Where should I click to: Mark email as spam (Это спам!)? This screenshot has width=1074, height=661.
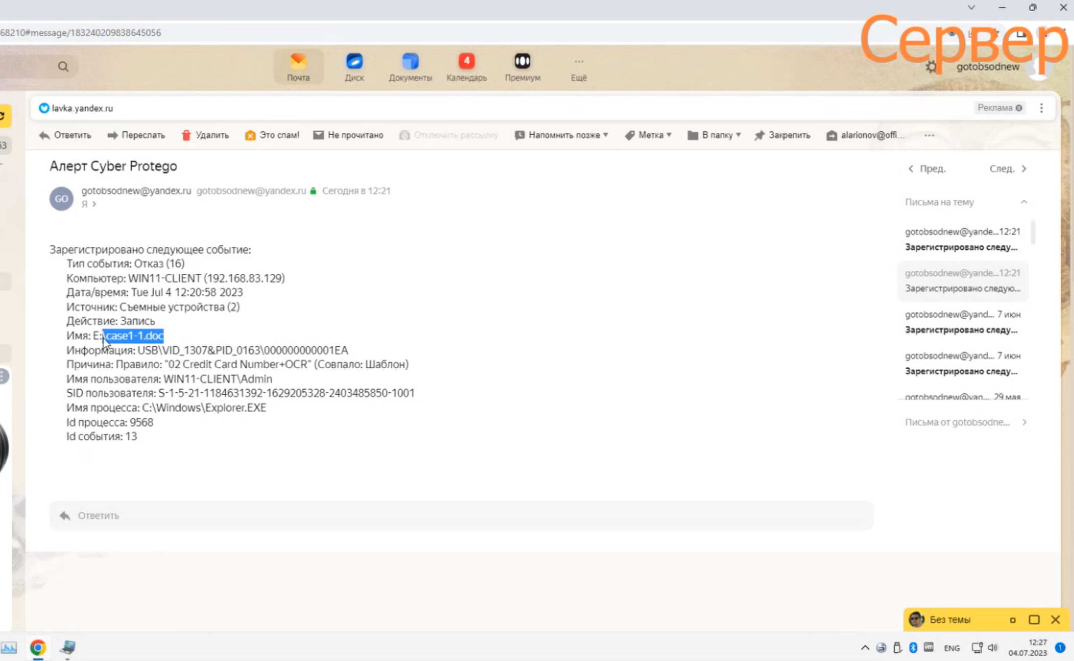[272, 135]
